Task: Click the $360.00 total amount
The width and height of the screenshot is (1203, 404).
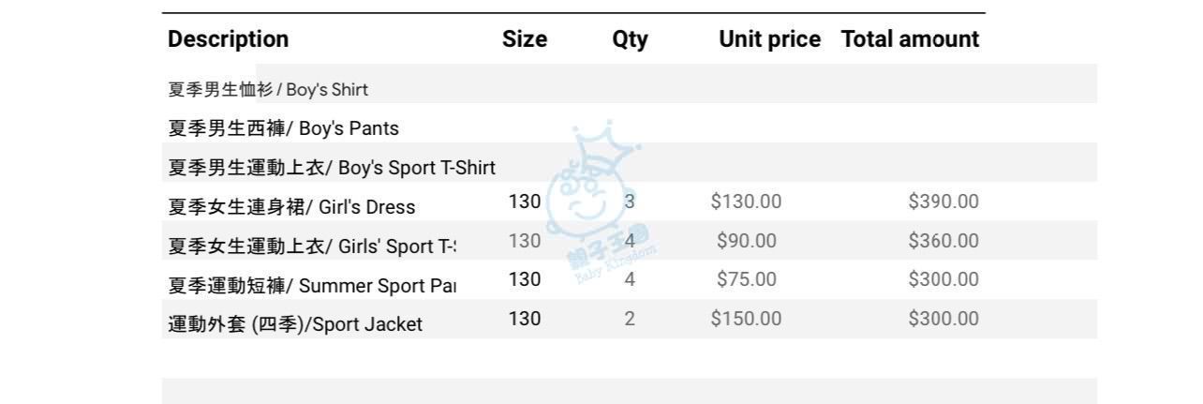Action: click(943, 241)
